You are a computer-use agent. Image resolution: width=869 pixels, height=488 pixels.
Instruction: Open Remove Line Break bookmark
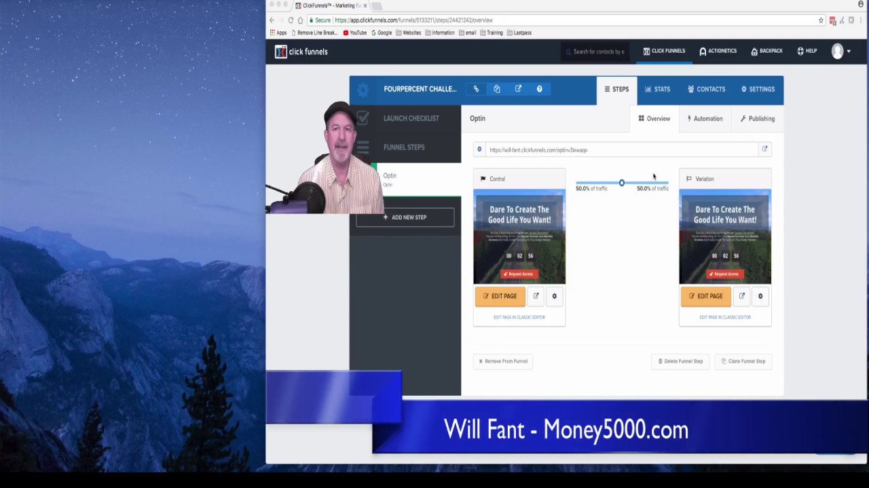pyautogui.click(x=314, y=33)
